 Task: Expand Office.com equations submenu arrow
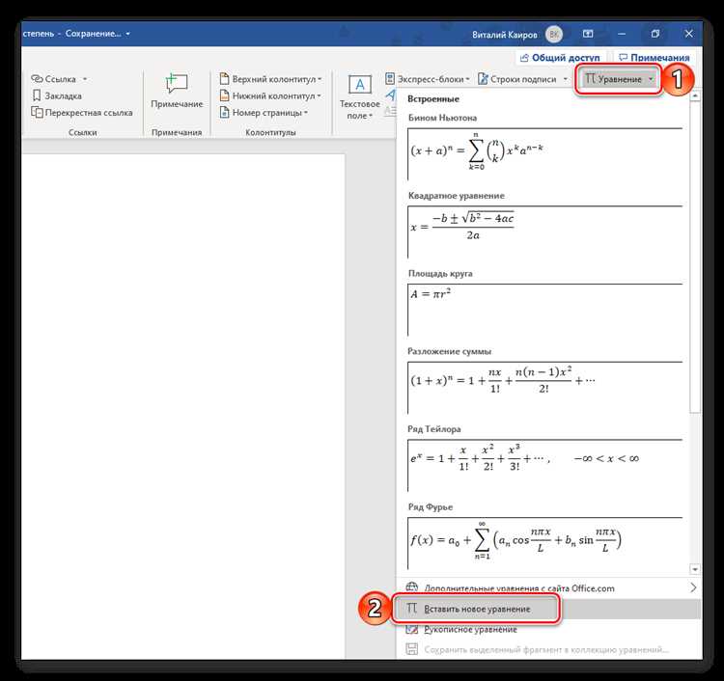click(x=693, y=587)
